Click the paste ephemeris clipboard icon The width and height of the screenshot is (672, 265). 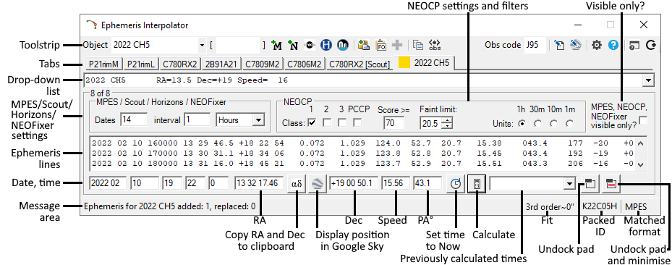pyautogui.click(x=364, y=45)
